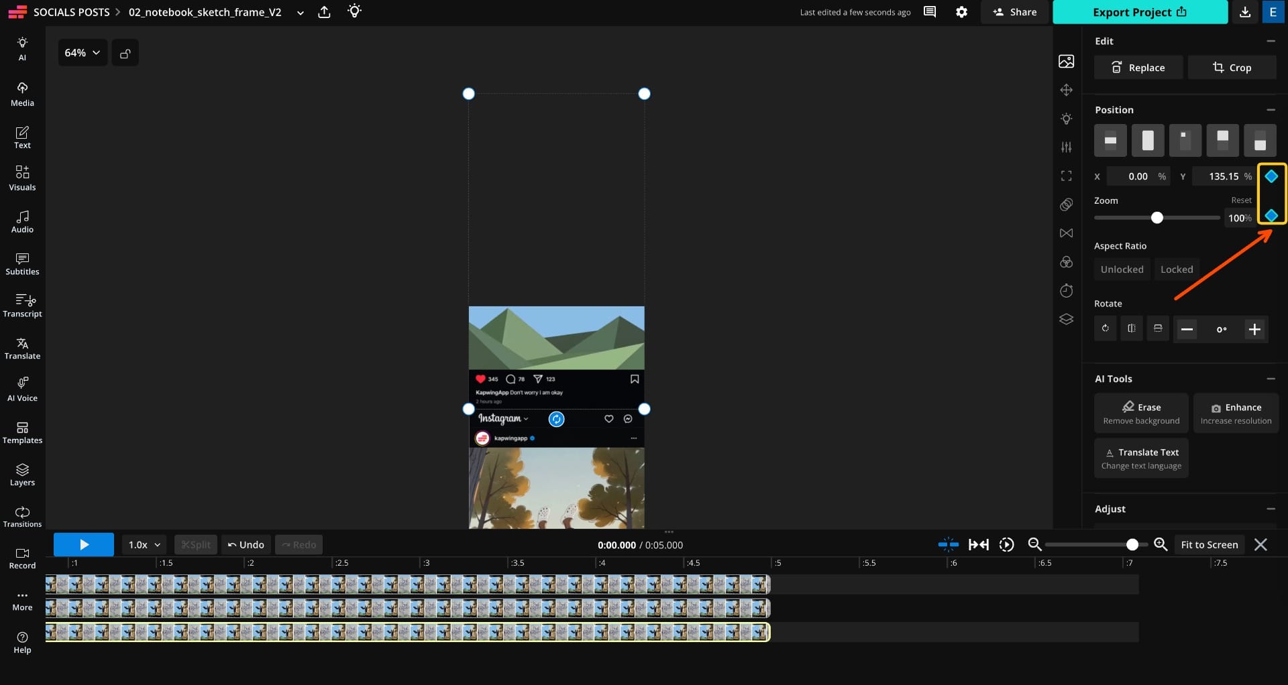Image resolution: width=1288 pixels, height=685 pixels.
Task: Open the Text panel
Action: [x=22, y=137]
